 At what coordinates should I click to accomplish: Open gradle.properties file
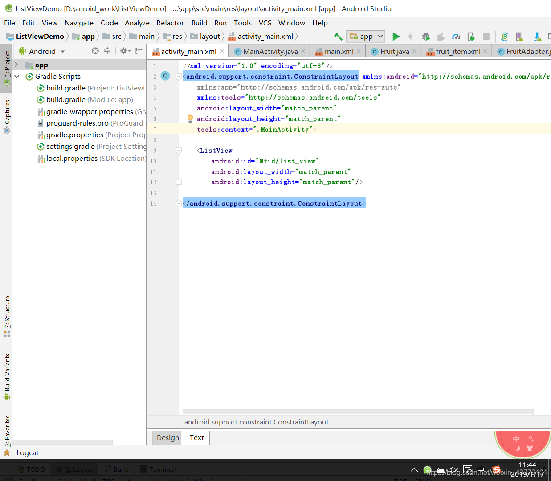click(91, 135)
